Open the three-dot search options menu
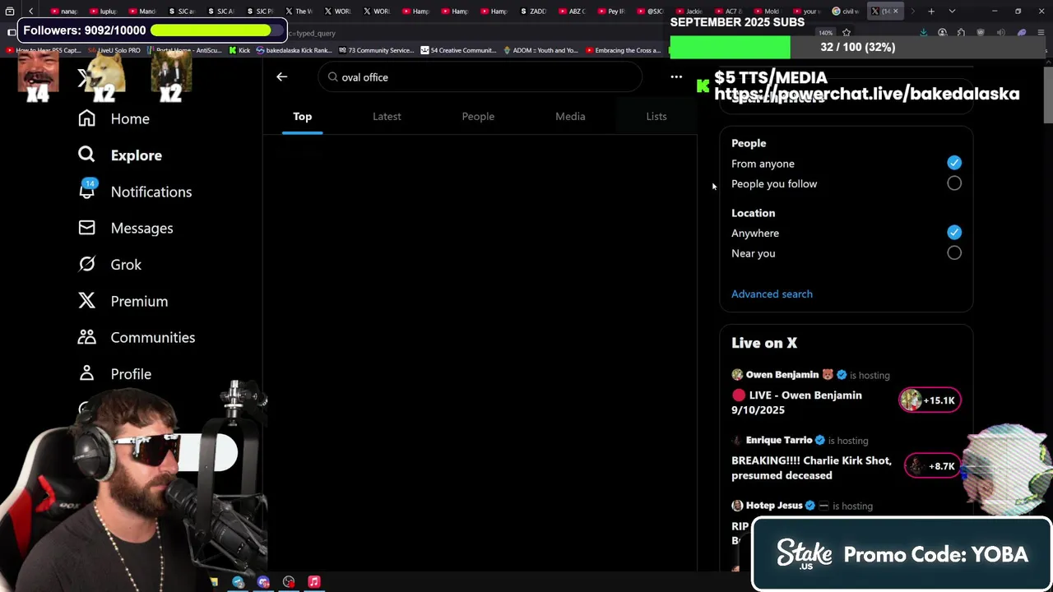This screenshot has height=592, width=1053. (x=676, y=76)
